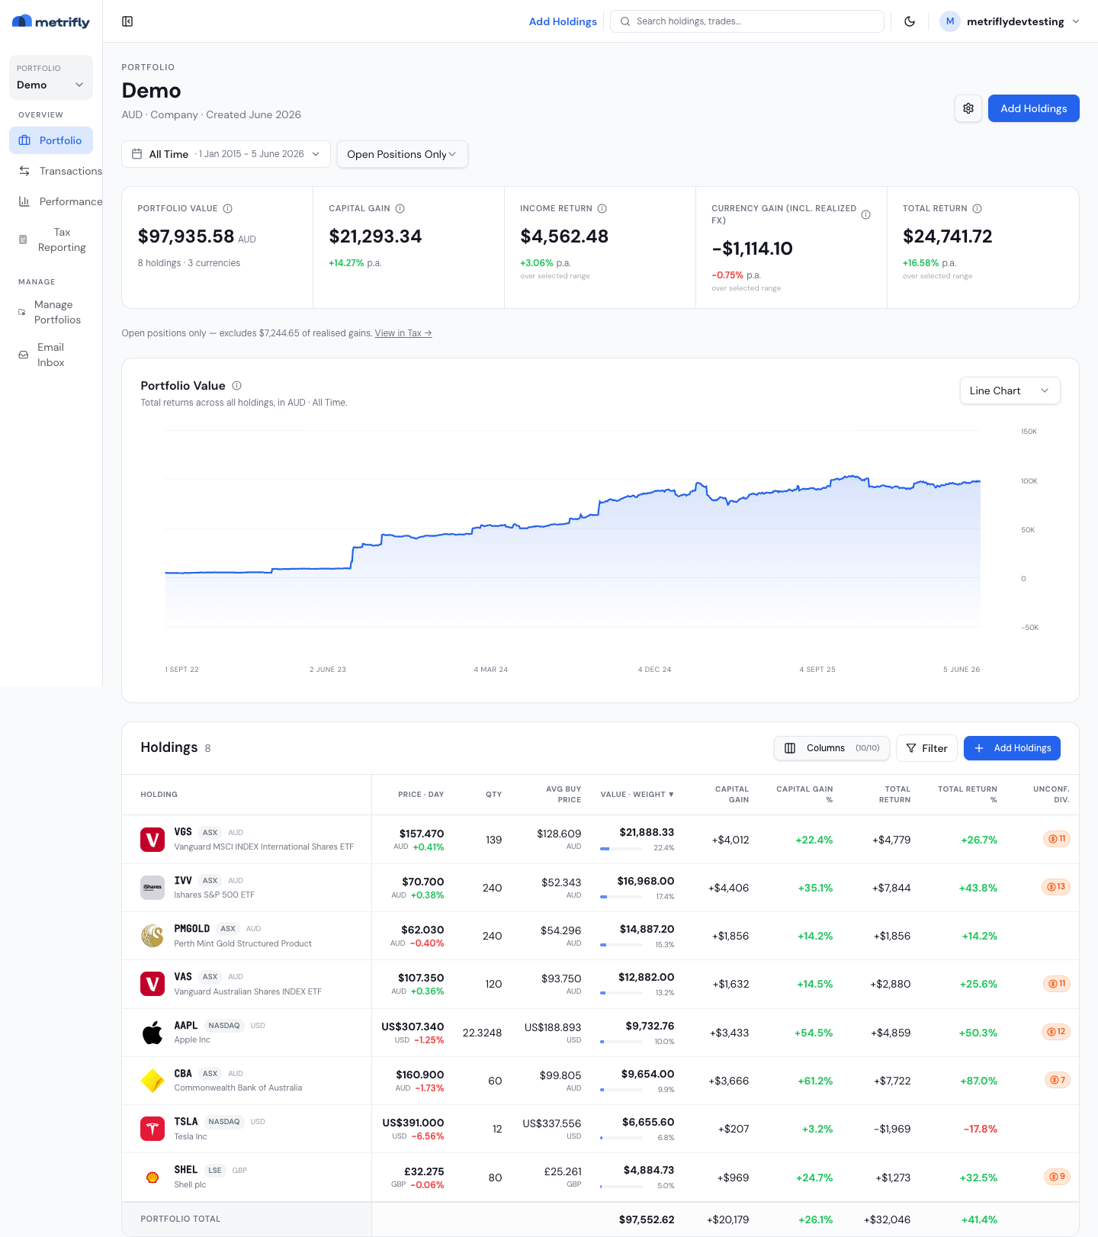Open the Line Chart type dropdown
The width and height of the screenshot is (1098, 1237).
1010,390
